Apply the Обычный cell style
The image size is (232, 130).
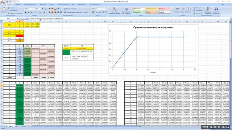pos(138,9)
